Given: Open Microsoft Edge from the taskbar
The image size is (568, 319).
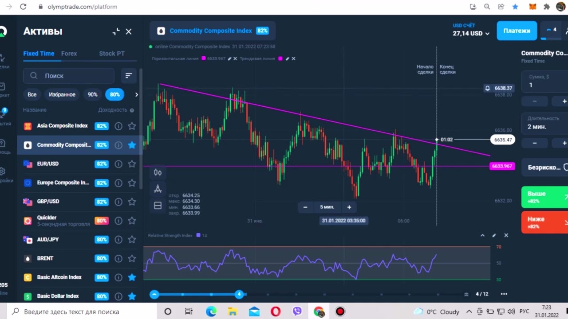Looking at the screenshot, I should pyautogui.click(x=211, y=311).
